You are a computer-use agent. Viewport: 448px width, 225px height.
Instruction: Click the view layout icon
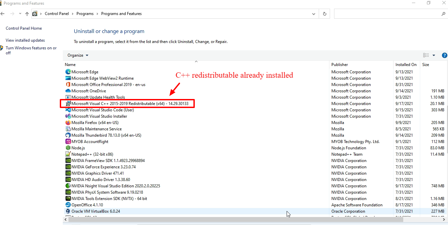(x=426, y=55)
